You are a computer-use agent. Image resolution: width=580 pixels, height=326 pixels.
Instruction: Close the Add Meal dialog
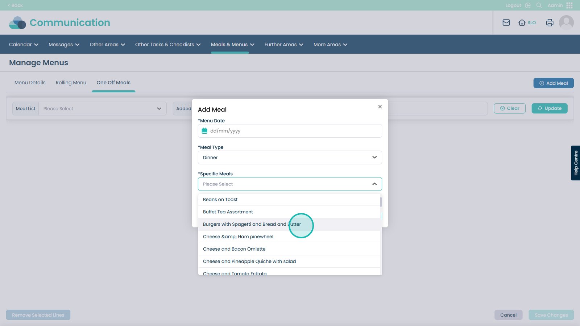pyautogui.click(x=380, y=106)
